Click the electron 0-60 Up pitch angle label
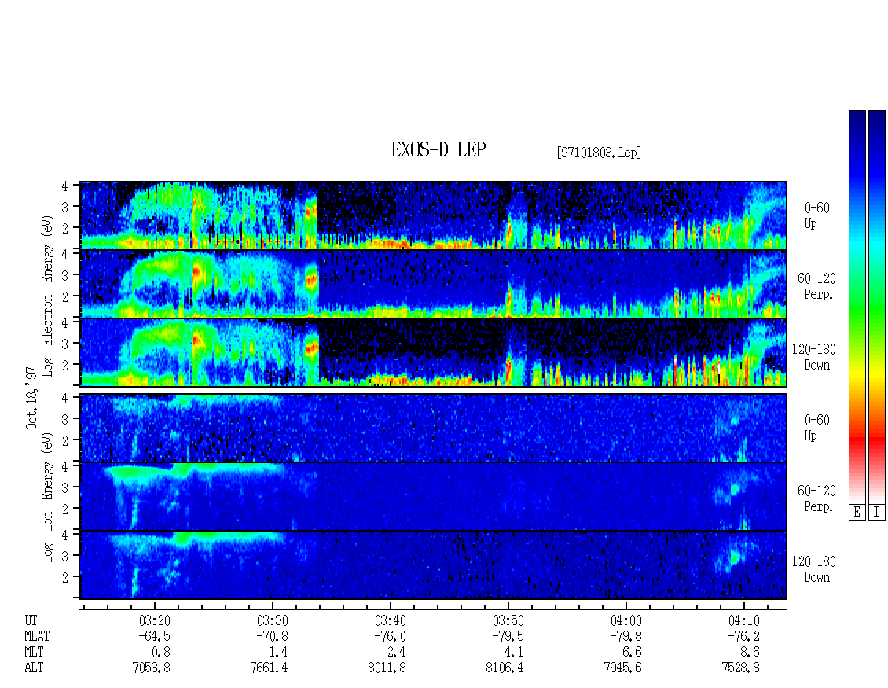888x688 pixels. [816, 215]
